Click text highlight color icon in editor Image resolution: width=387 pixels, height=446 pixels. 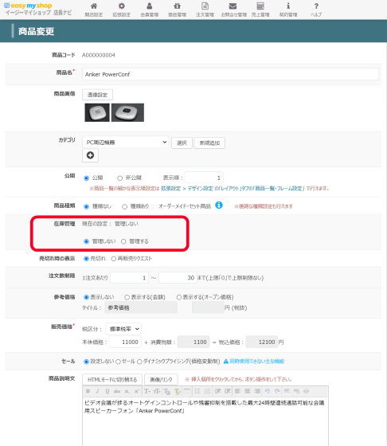(x=177, y=391)
